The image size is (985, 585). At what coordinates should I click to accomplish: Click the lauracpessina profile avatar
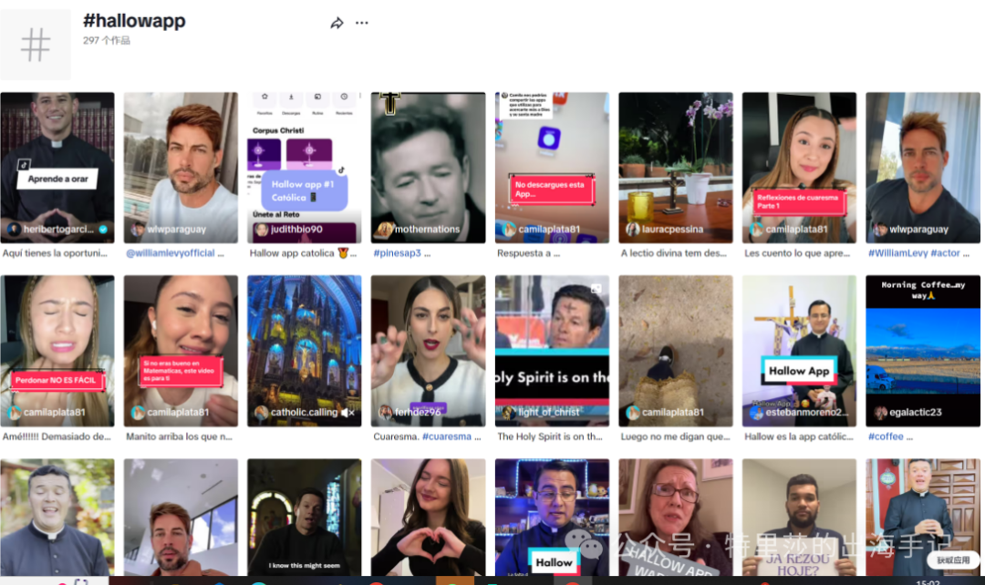[633, 230]
